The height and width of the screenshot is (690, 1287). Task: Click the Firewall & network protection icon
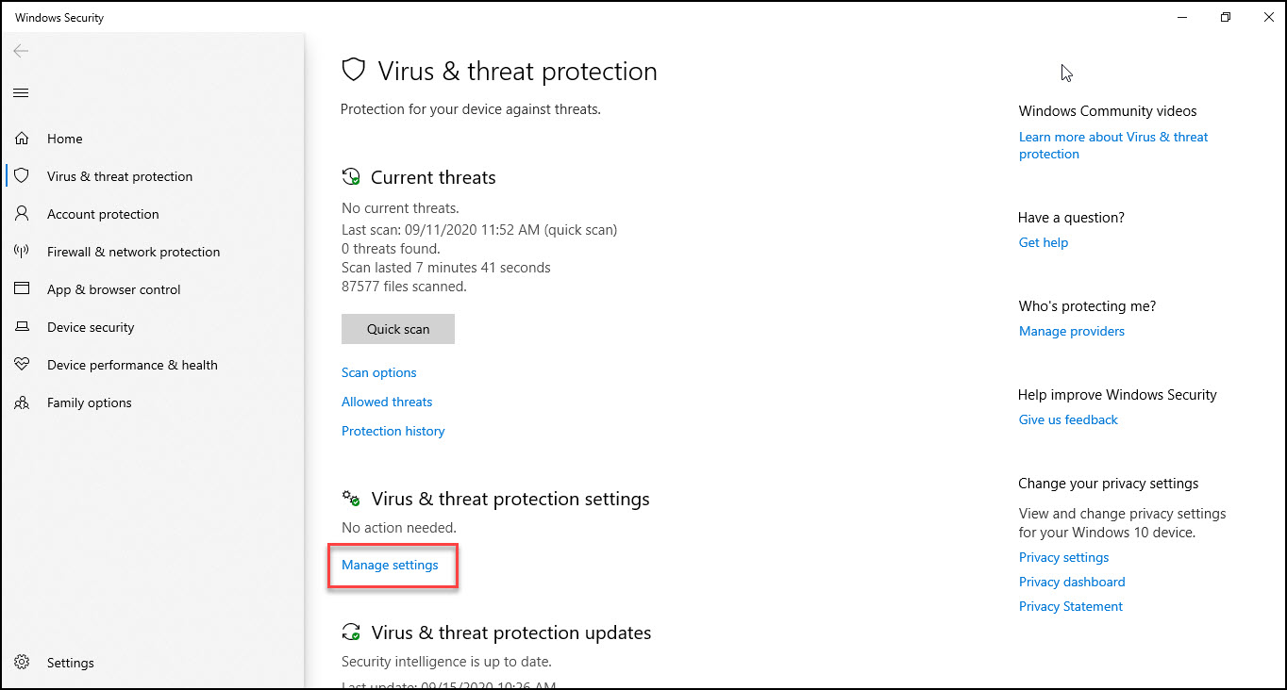(x=21, y=252)
